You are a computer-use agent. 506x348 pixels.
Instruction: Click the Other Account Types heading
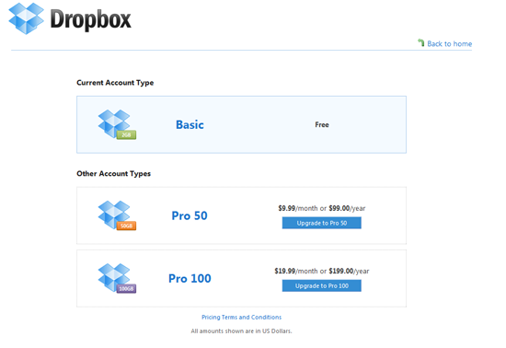pos(113,174)
